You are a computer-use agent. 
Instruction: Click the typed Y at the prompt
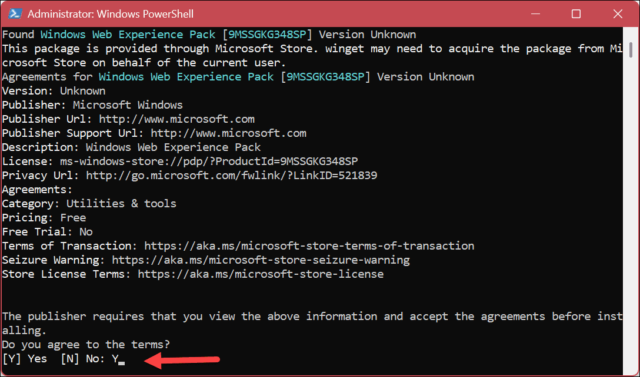(x=115, y=359)
